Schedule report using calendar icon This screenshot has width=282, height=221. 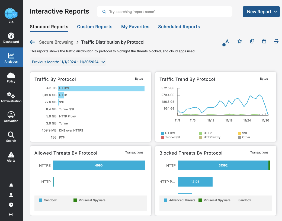(264, 41)
